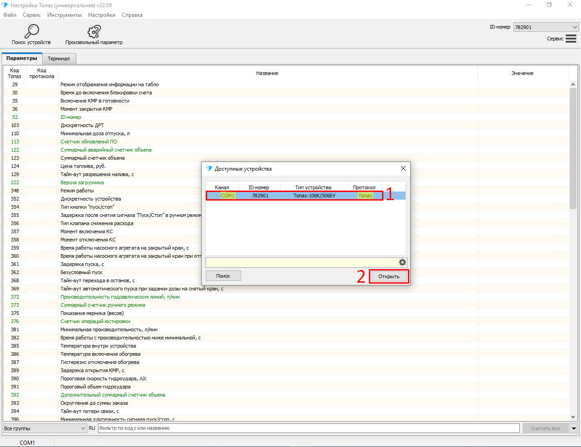This screenshot has width=581, height=447.
Task: Expand the ID-номер combo box
Action: [x=575, y=27]
